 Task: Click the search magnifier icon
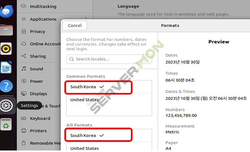pos(71,59)
